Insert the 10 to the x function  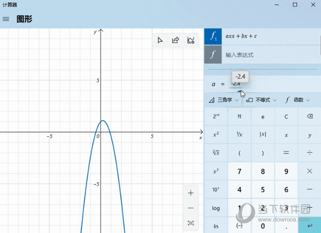pos(216,189)
